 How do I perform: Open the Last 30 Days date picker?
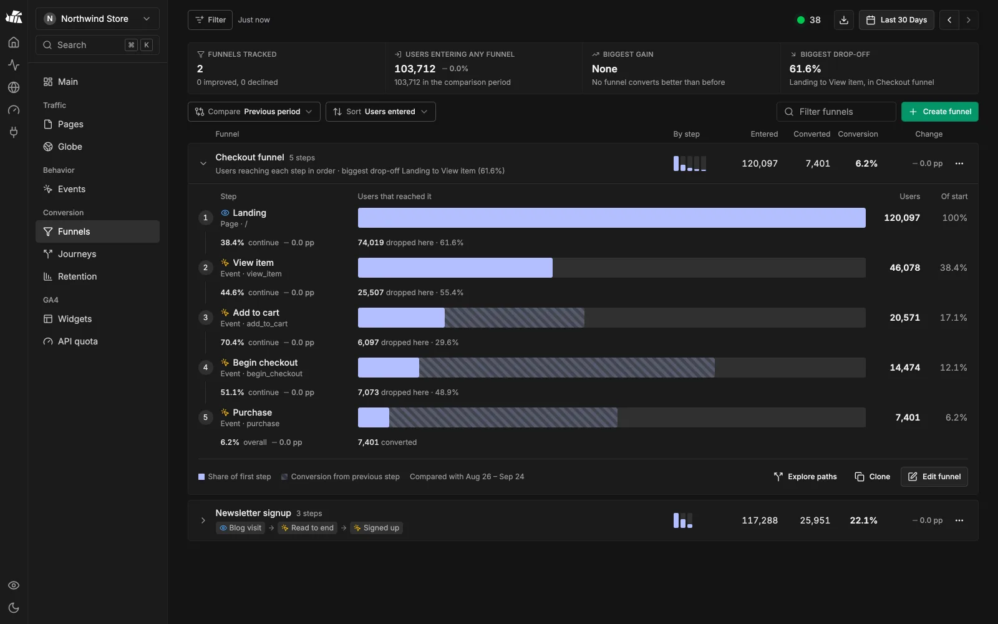click(x=896, y=20)
